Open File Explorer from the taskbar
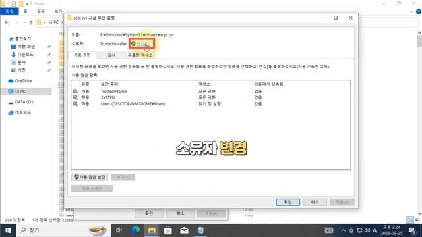 click(152, 230)
